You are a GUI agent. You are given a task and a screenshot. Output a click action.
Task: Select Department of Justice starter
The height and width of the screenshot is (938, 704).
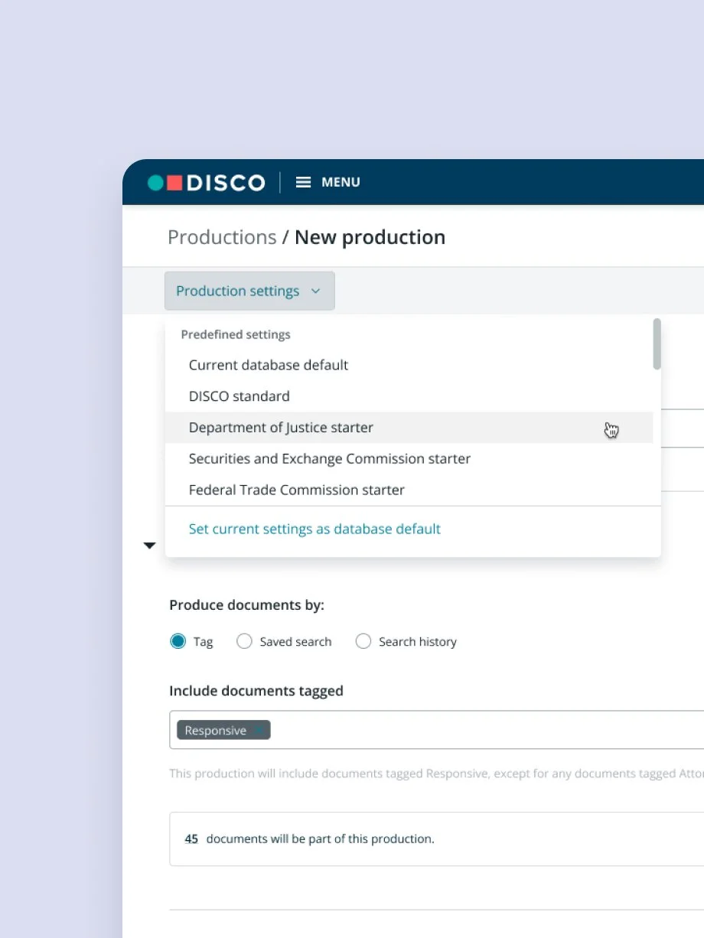tap(409, 428)
